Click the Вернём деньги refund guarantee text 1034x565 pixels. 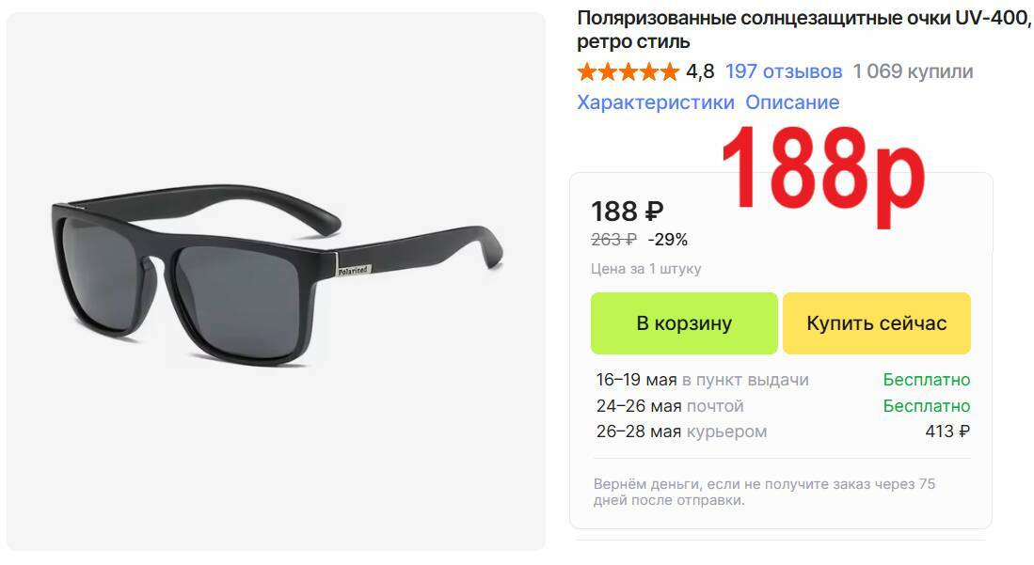click(x=764, y=492)
